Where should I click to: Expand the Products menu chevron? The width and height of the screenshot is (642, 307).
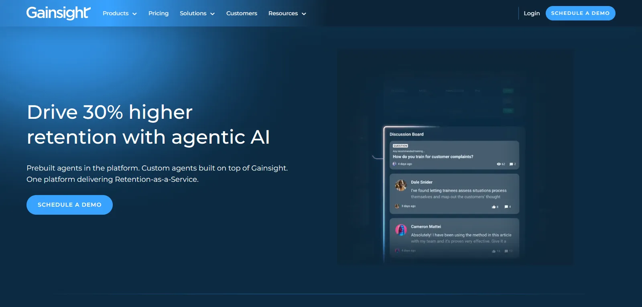click(135, 14)
